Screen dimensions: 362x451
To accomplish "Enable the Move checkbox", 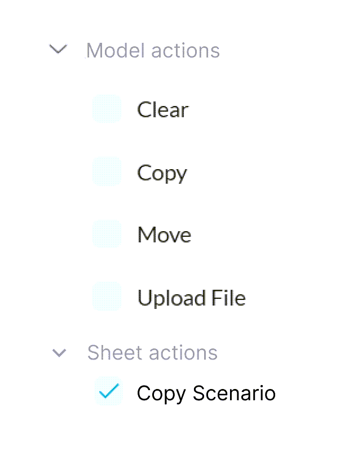I will 107,233.
